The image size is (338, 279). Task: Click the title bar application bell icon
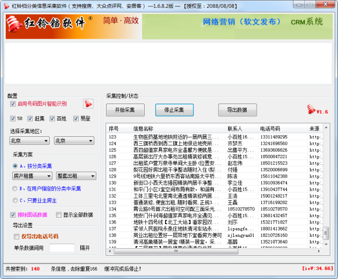pos(7,6)
